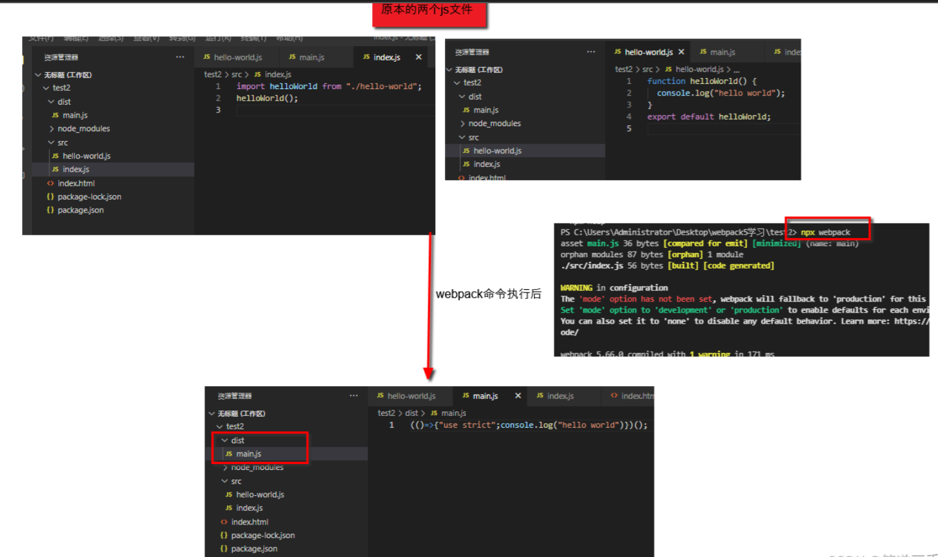Open index.js in hello-world.js window tree

click(481, 164)
